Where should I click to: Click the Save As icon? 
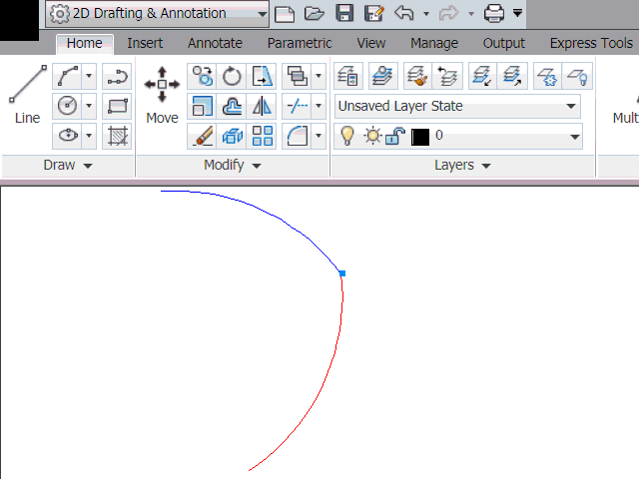(373, 13)
